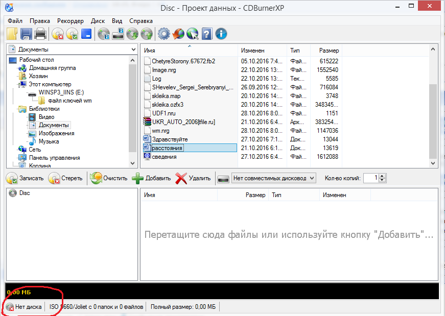Sort files by the Размер column header

(x=329, y=51)
